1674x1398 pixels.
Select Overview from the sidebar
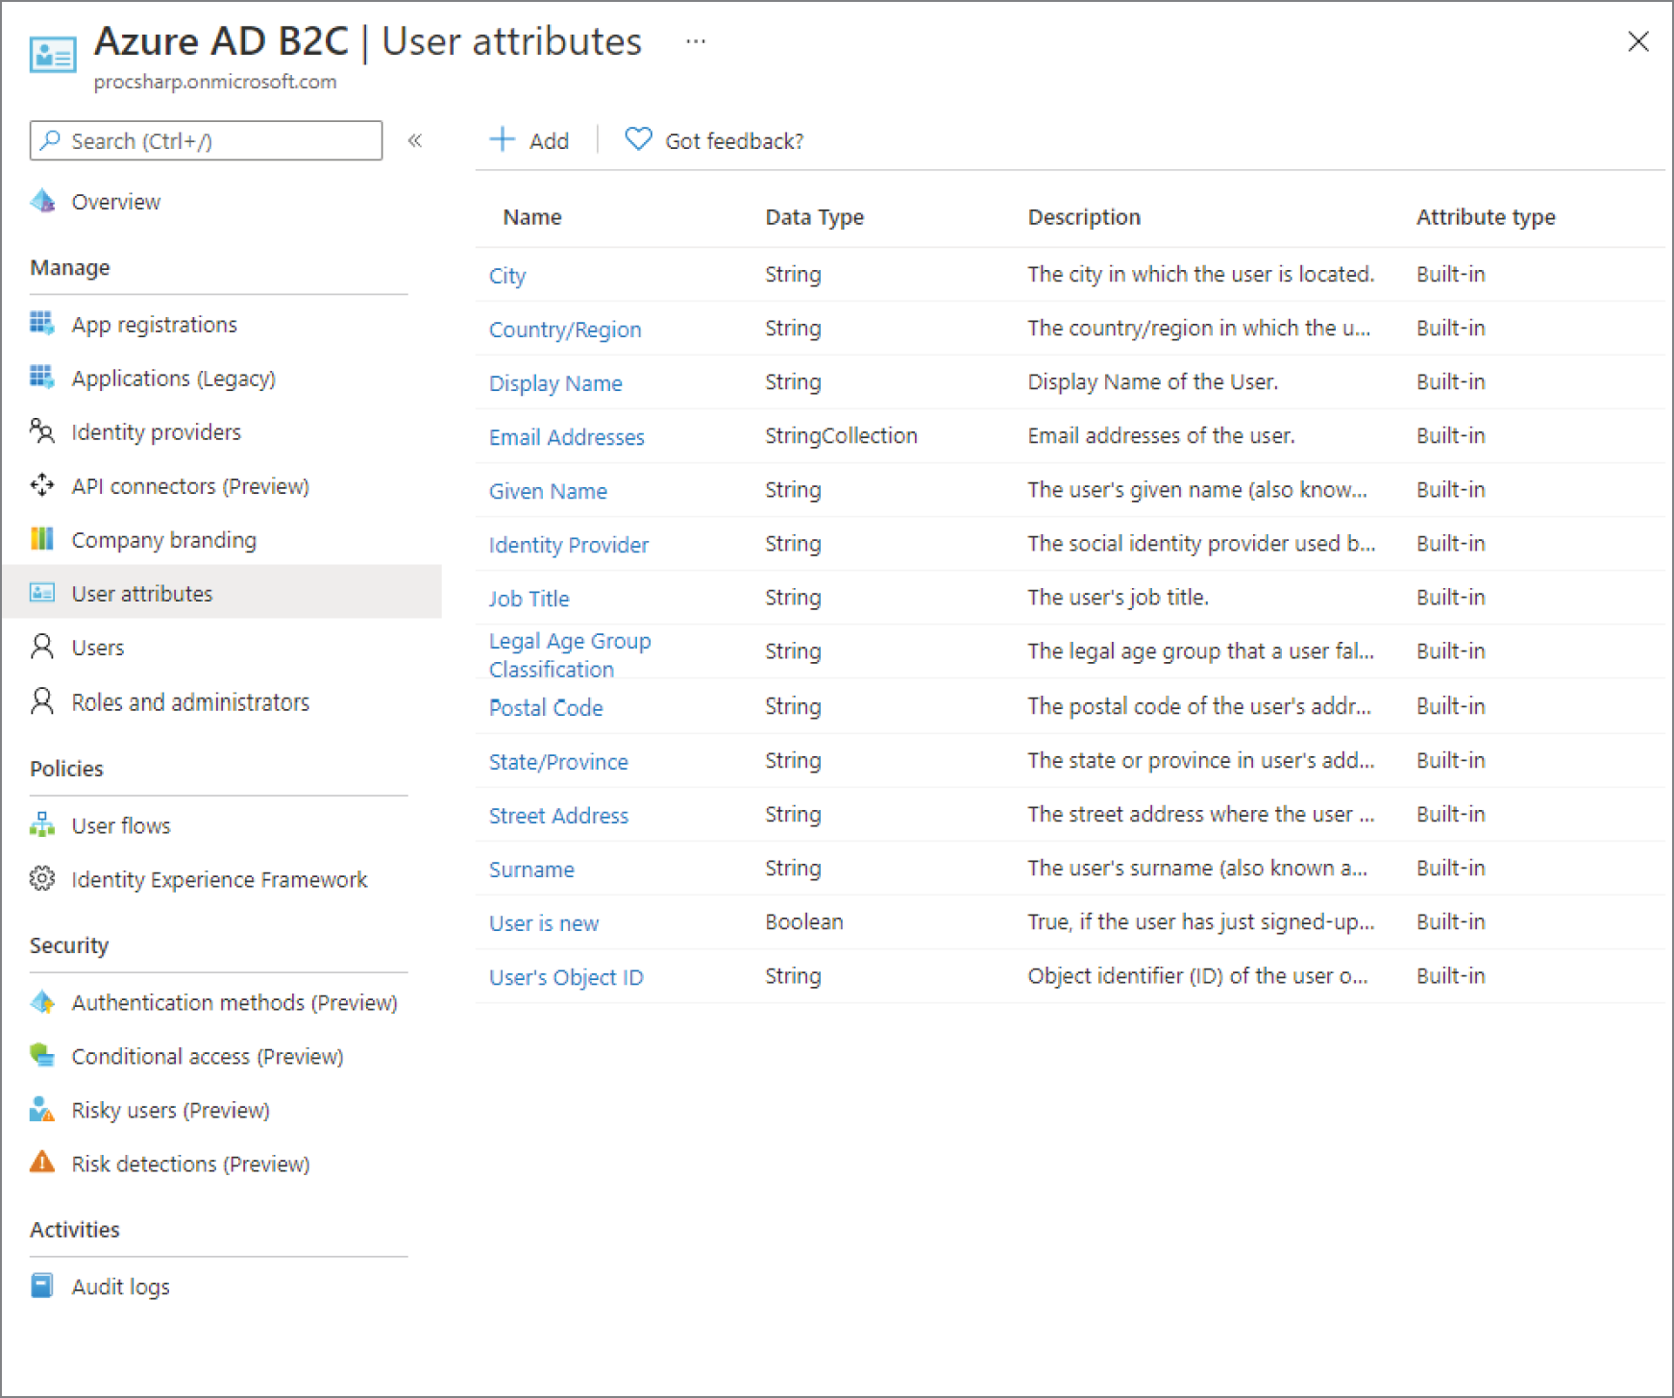coord(115,201)
